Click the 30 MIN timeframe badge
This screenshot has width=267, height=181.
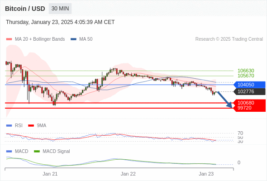click(x=60, y=9)
